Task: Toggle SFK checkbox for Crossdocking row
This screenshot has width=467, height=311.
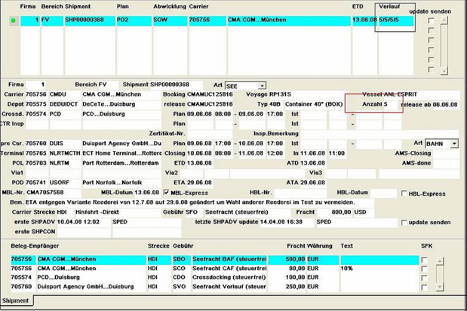Action: [424, 278]
